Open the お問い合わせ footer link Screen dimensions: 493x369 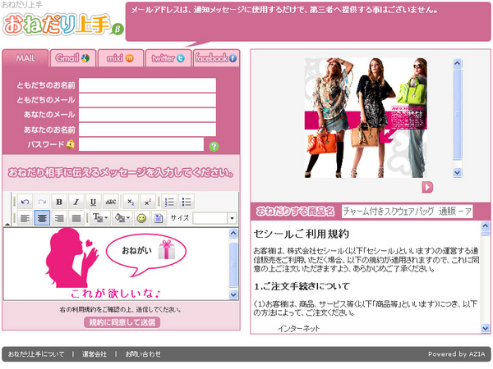click(x=143, y=354)
